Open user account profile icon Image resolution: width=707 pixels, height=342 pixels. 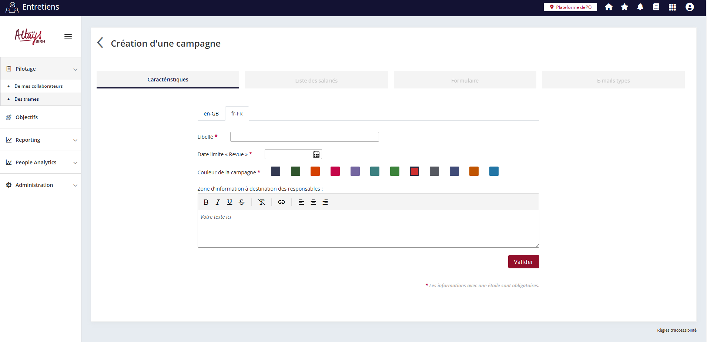[x=689, y=7]
